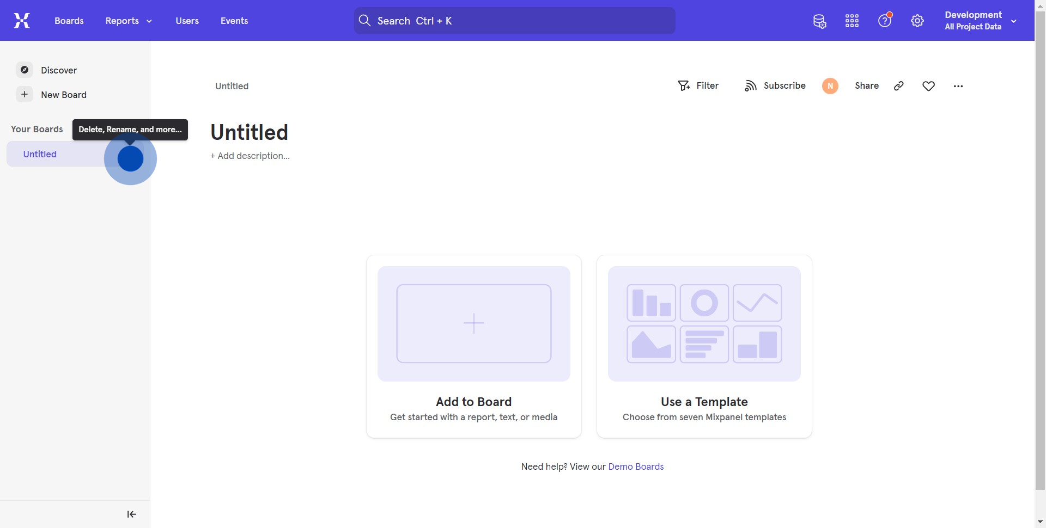Click the search input field
Viewport: 1046px width, 528px height.
click(515, 21)
